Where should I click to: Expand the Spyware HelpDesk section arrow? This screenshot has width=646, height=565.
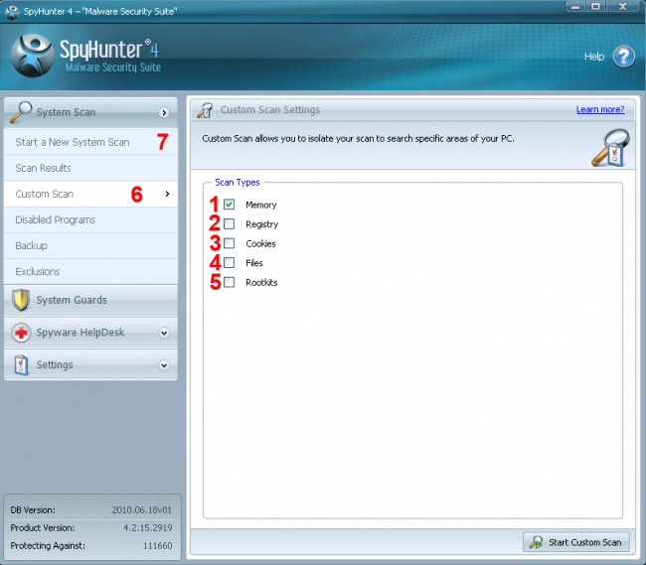[164, 333]
